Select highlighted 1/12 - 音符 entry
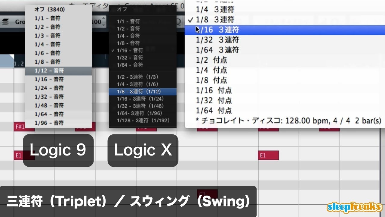 58,71
